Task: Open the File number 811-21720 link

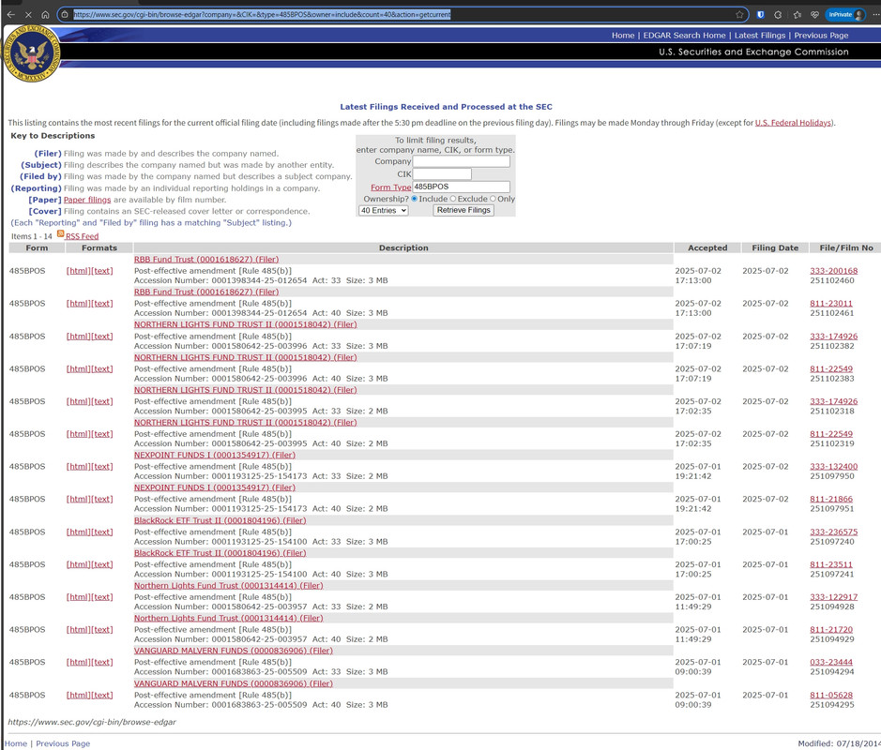Action: pos(831,629)
